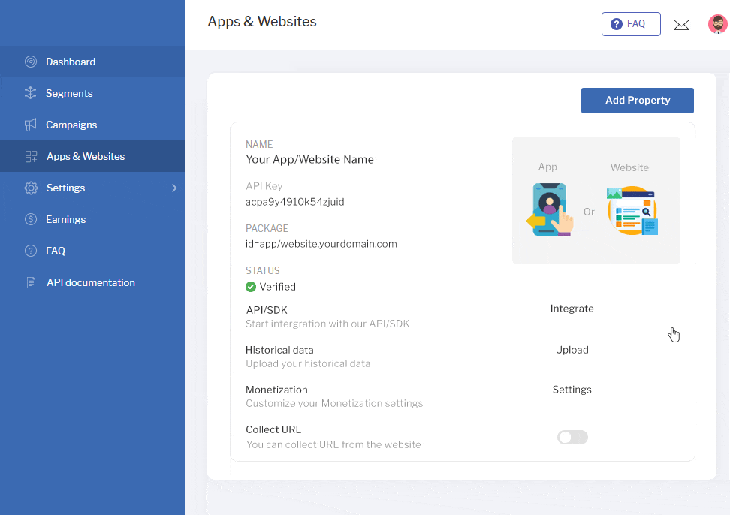Image resolution: width=730 pixels, height=515 pixels.
Task: Click the Dashboard radar icon in sidebar
Action: [x=31, y=62]
